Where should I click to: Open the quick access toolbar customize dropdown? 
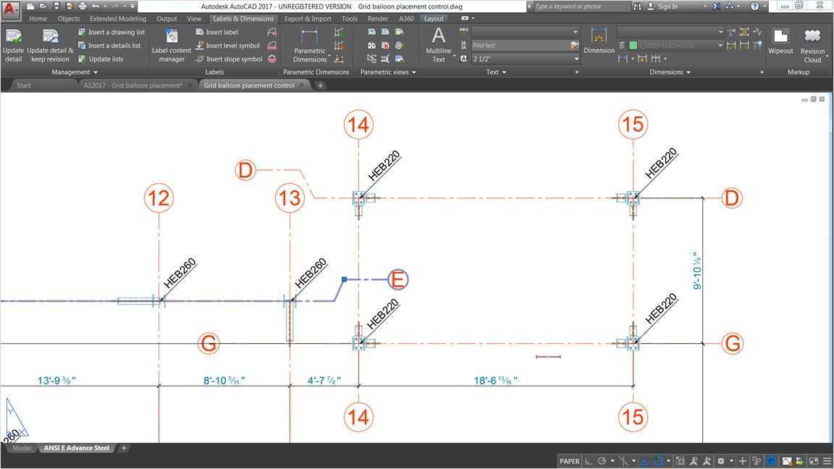pyautogui.click(x=133, y=7)
